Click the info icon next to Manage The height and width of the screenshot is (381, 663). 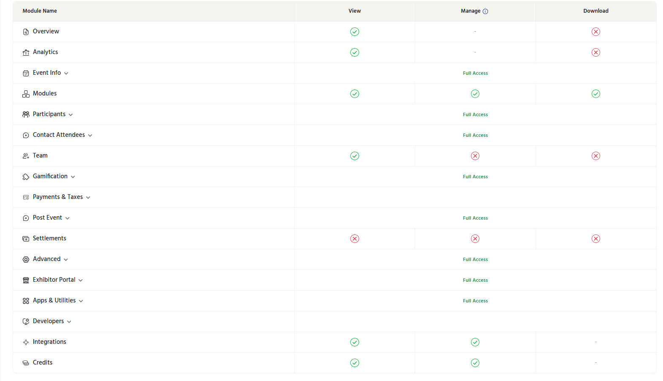pyautogui.click(x=485, y=11)
